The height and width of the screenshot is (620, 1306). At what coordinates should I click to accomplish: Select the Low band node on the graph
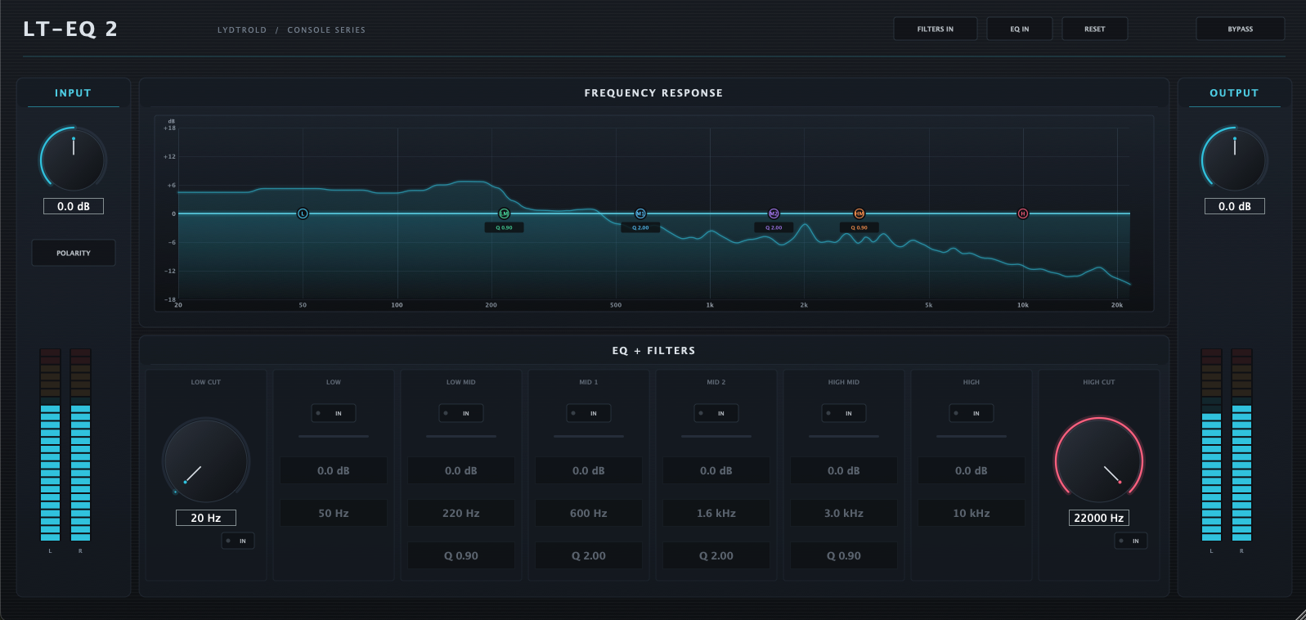[x=303, y=213]
